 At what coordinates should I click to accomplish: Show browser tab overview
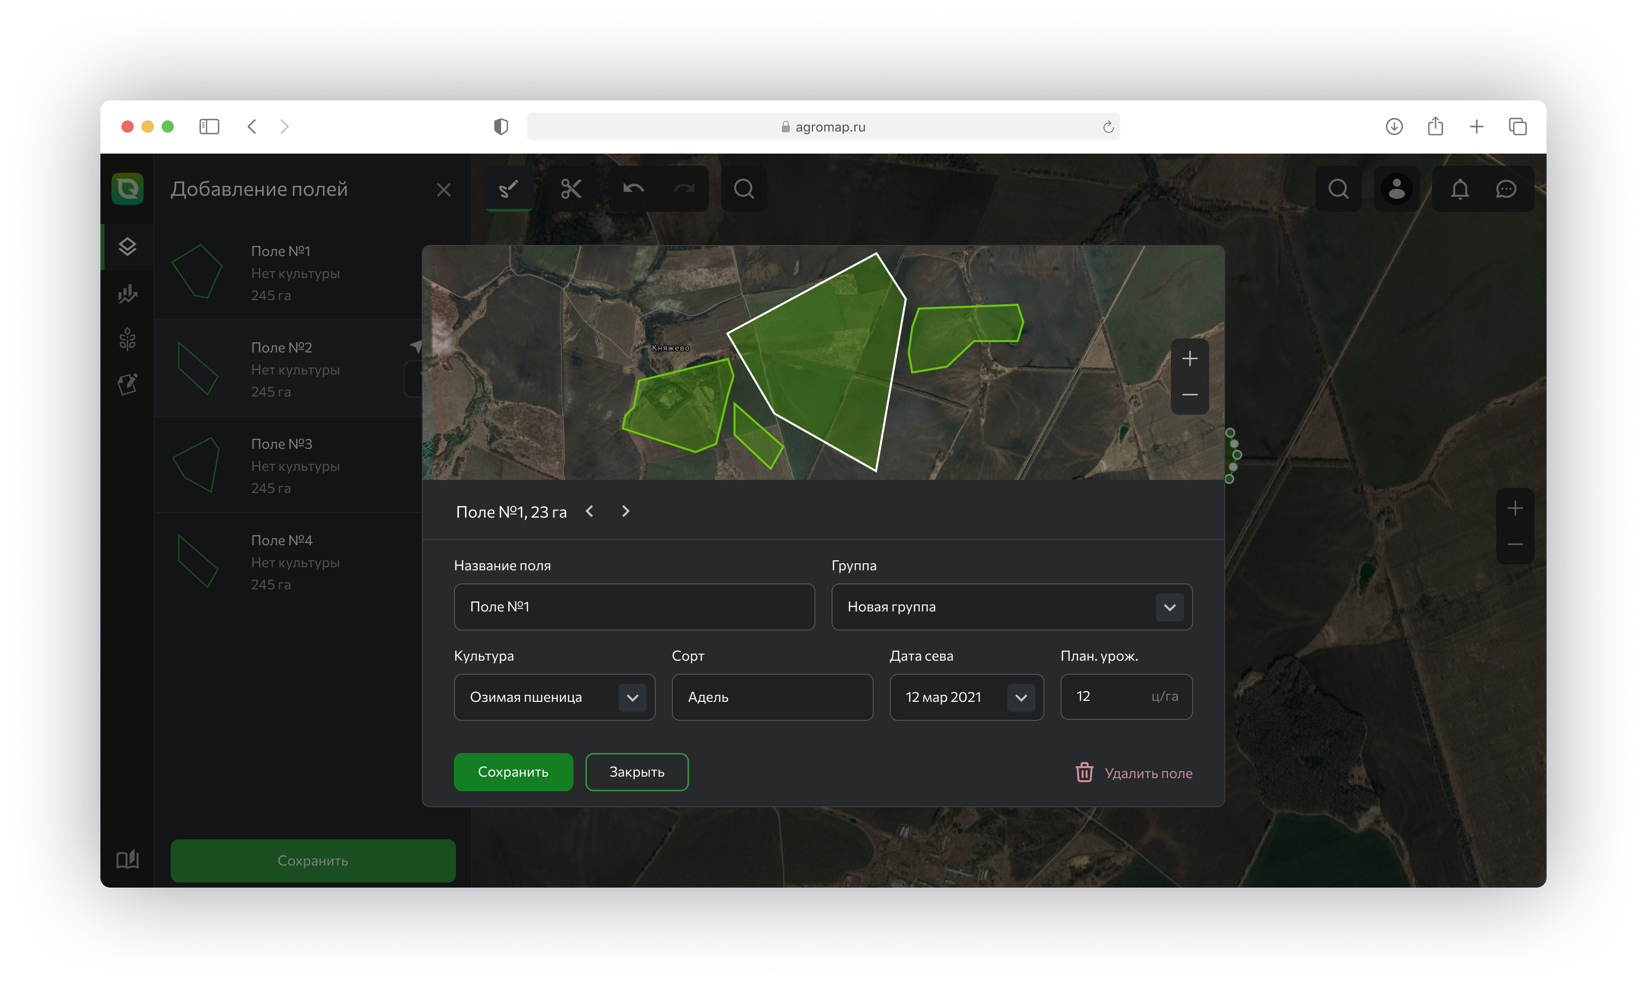pyautogui.click(x=1517, y=127)
